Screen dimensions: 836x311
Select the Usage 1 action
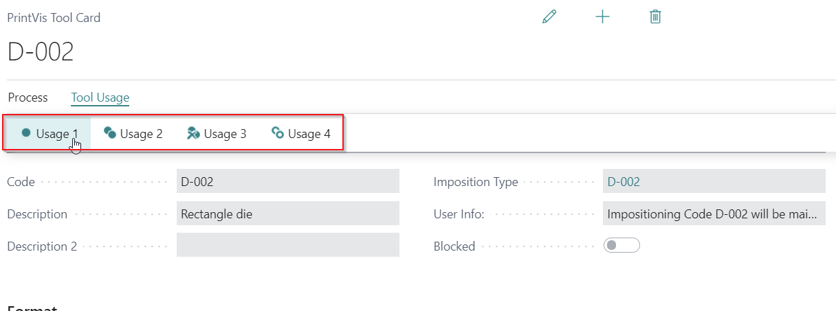coord(49,134)
